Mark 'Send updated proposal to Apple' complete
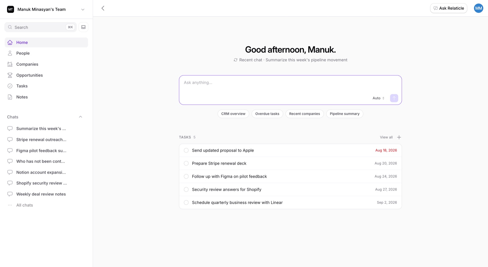 [186, 150]
